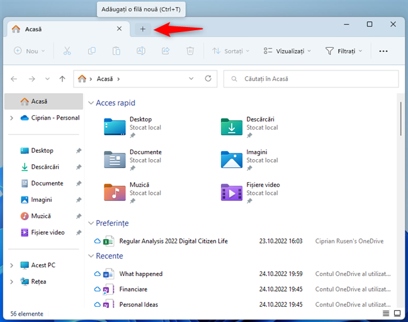Open Descărcări in the sidebar

pos(40,167)
